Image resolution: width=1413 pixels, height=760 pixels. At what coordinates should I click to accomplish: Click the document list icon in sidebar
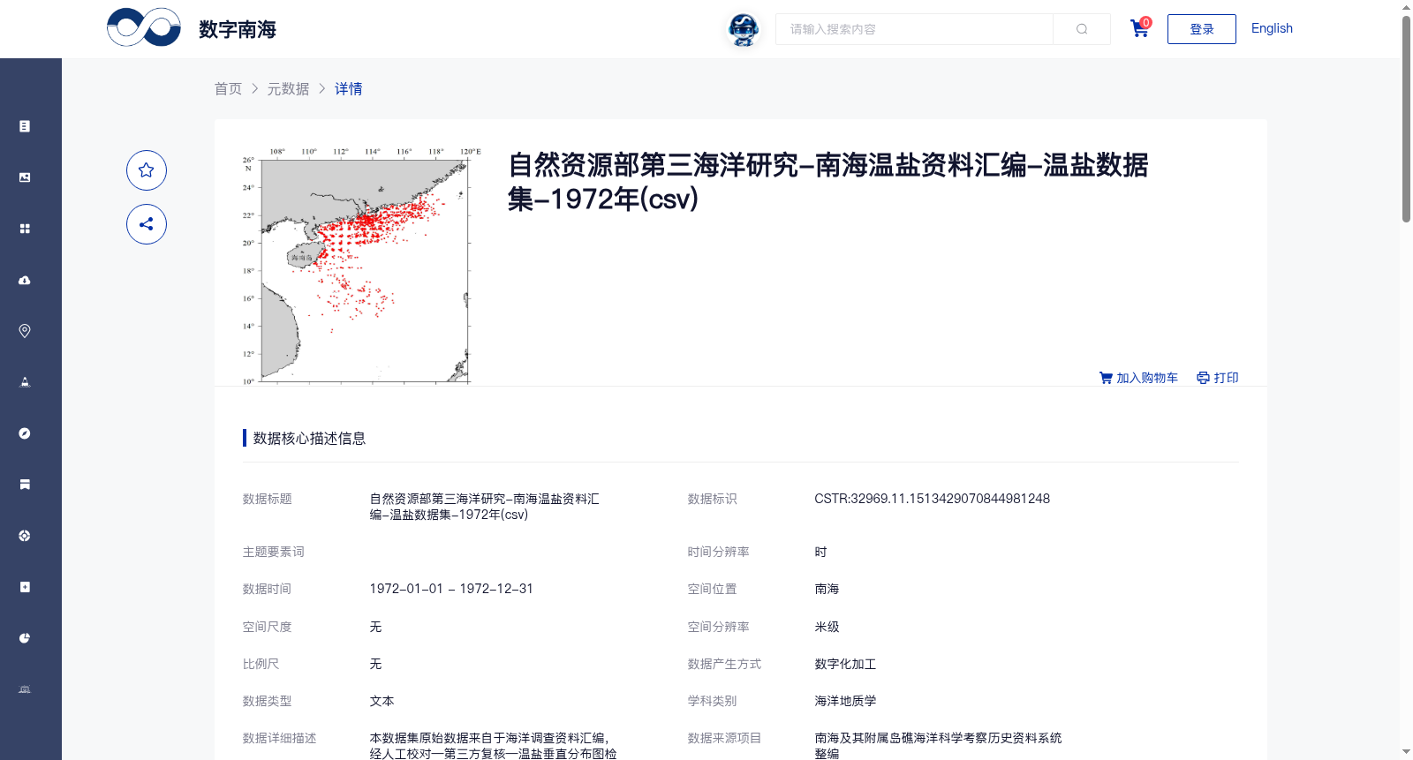[25, 126]
